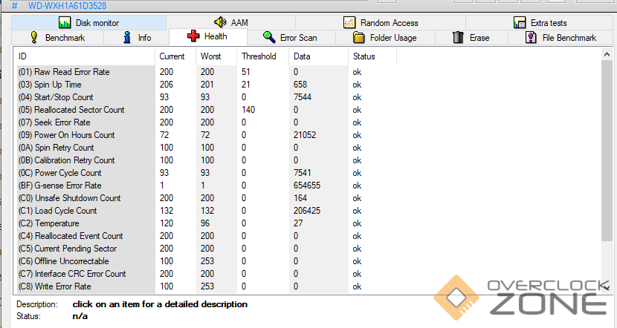
Task: Click the Error Scan magnifier icon
Action: pyautogui.click(x=269, y=37)
